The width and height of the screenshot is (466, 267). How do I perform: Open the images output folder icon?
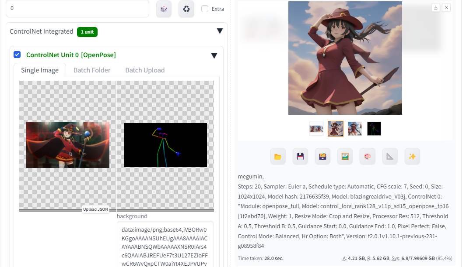[x=278, y=157]
